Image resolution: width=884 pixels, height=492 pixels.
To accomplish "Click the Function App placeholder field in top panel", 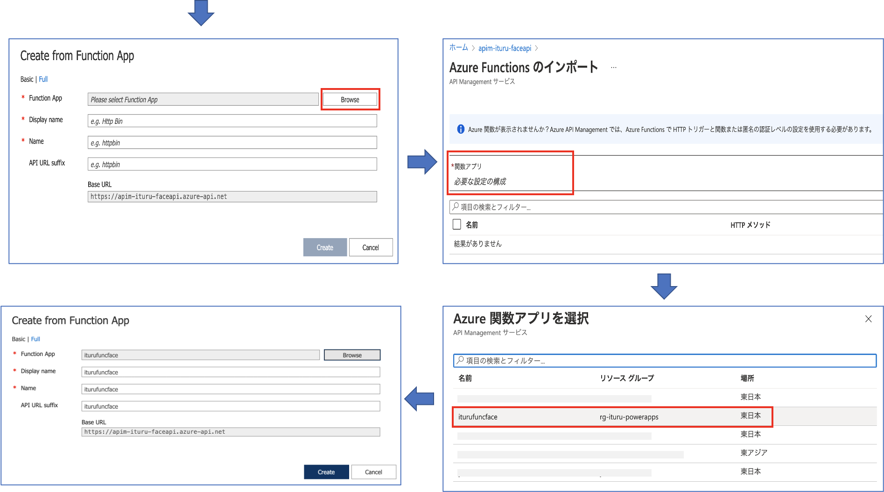I will (203, 99).
